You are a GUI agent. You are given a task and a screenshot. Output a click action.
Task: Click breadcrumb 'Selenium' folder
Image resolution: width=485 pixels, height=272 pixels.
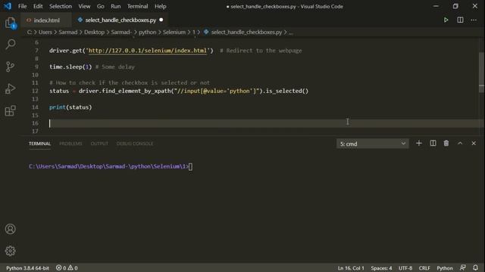pyautogui.click(x=174, y=32)
